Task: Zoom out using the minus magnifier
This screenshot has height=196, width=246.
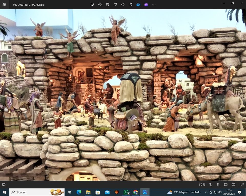Action: [210, 185]
